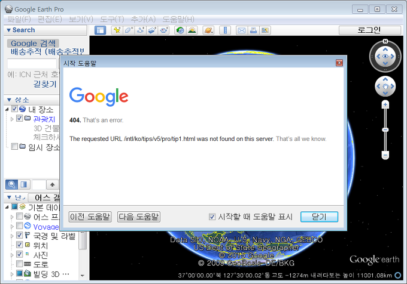Click the right arrow on the eye look joystick
Screen dimensions: 407x284
point(392,57)
